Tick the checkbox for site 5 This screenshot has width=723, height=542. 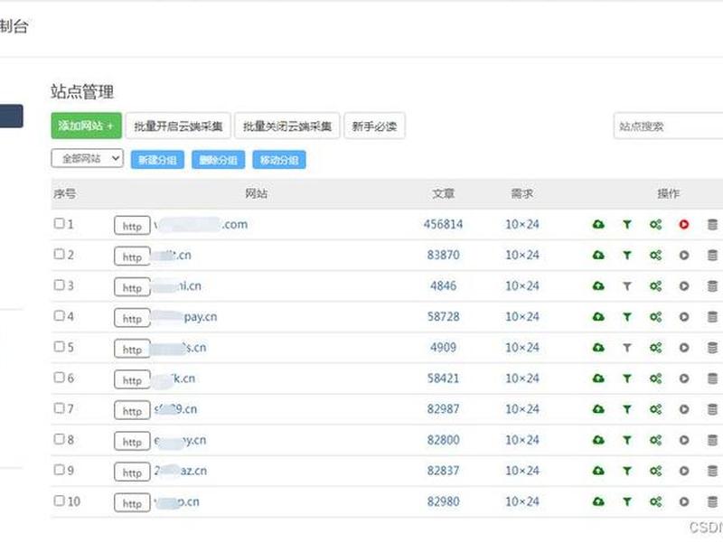tap(59, 347)
